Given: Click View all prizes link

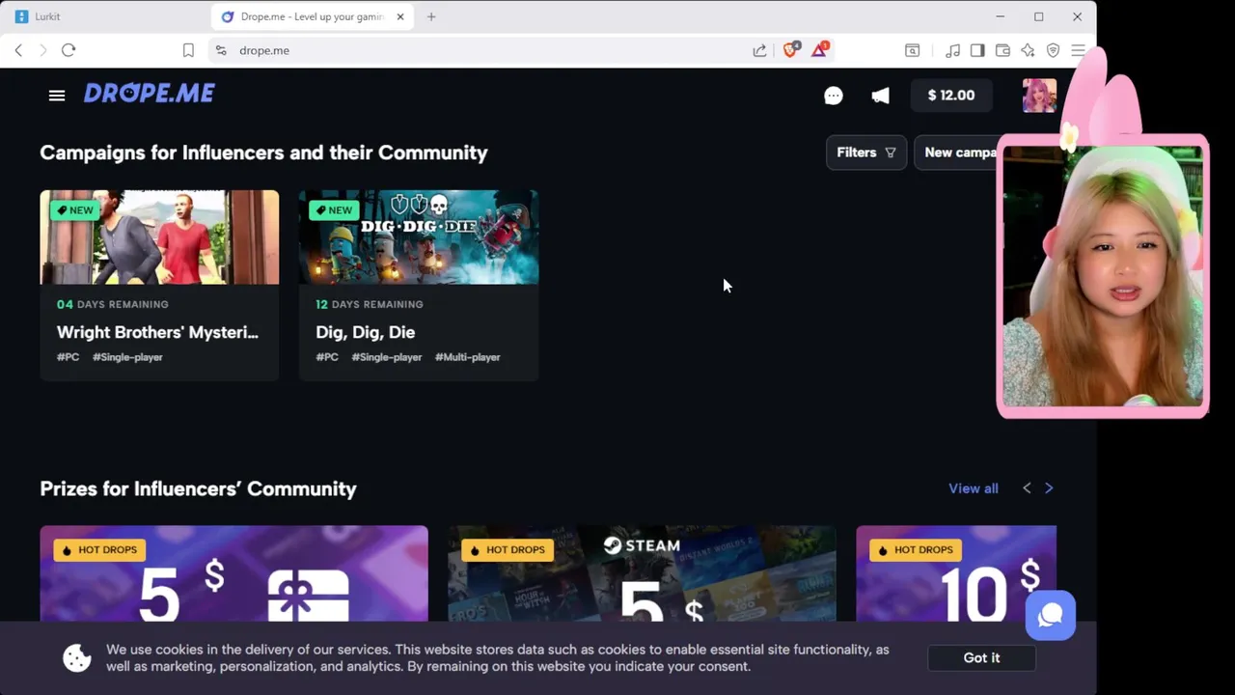Looking at the screenshot, I should (x=973, y=488).
